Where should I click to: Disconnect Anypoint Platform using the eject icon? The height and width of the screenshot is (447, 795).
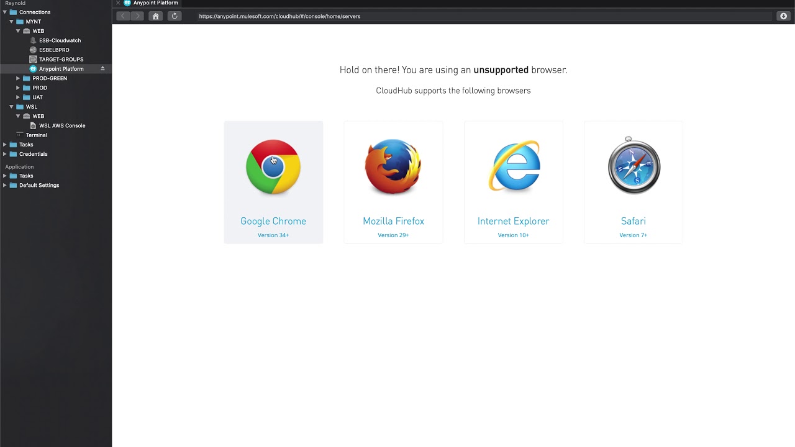click(102, 69)
